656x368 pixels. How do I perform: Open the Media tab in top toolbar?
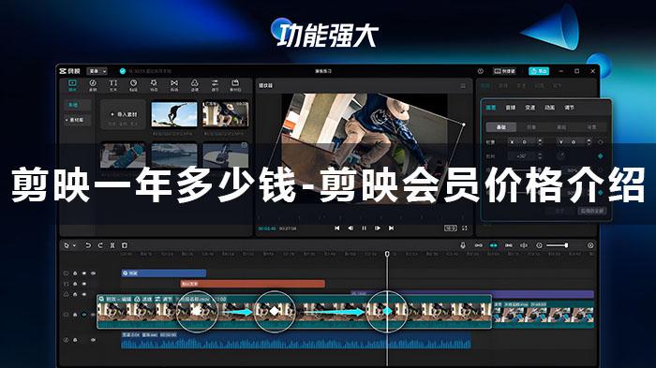pos(72,85)
